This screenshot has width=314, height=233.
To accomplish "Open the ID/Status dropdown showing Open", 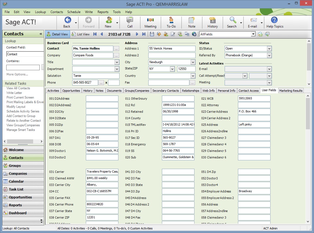I will 269,48.
